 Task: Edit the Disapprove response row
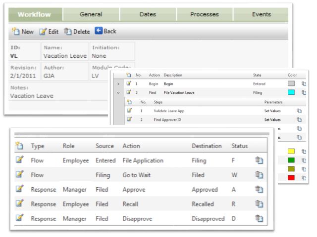(20, 217)
